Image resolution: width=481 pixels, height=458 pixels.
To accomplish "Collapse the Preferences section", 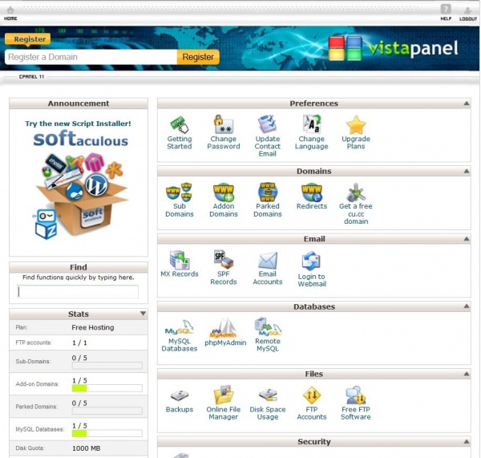I will 467,103.
